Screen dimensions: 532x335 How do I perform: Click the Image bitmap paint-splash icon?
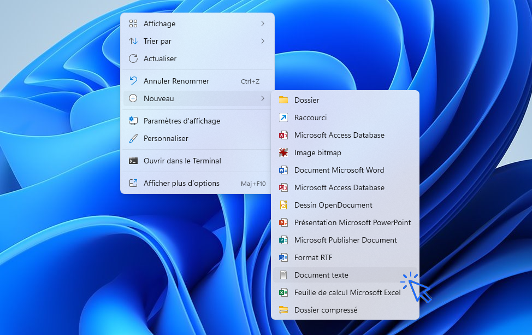click(x=283, y=152)
